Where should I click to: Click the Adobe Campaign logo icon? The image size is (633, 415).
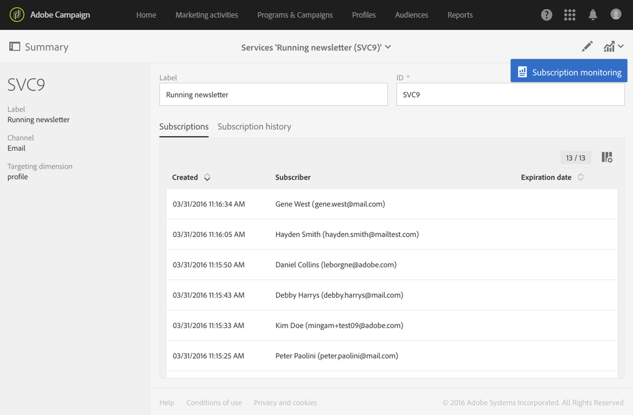(17, 15)
